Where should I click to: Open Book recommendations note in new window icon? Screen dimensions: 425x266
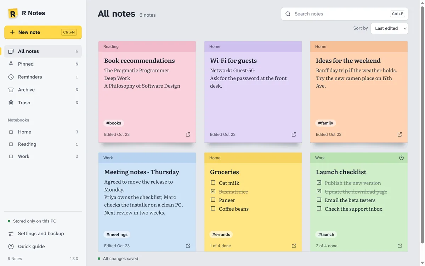pyautogui.click(x=188, y=134)
